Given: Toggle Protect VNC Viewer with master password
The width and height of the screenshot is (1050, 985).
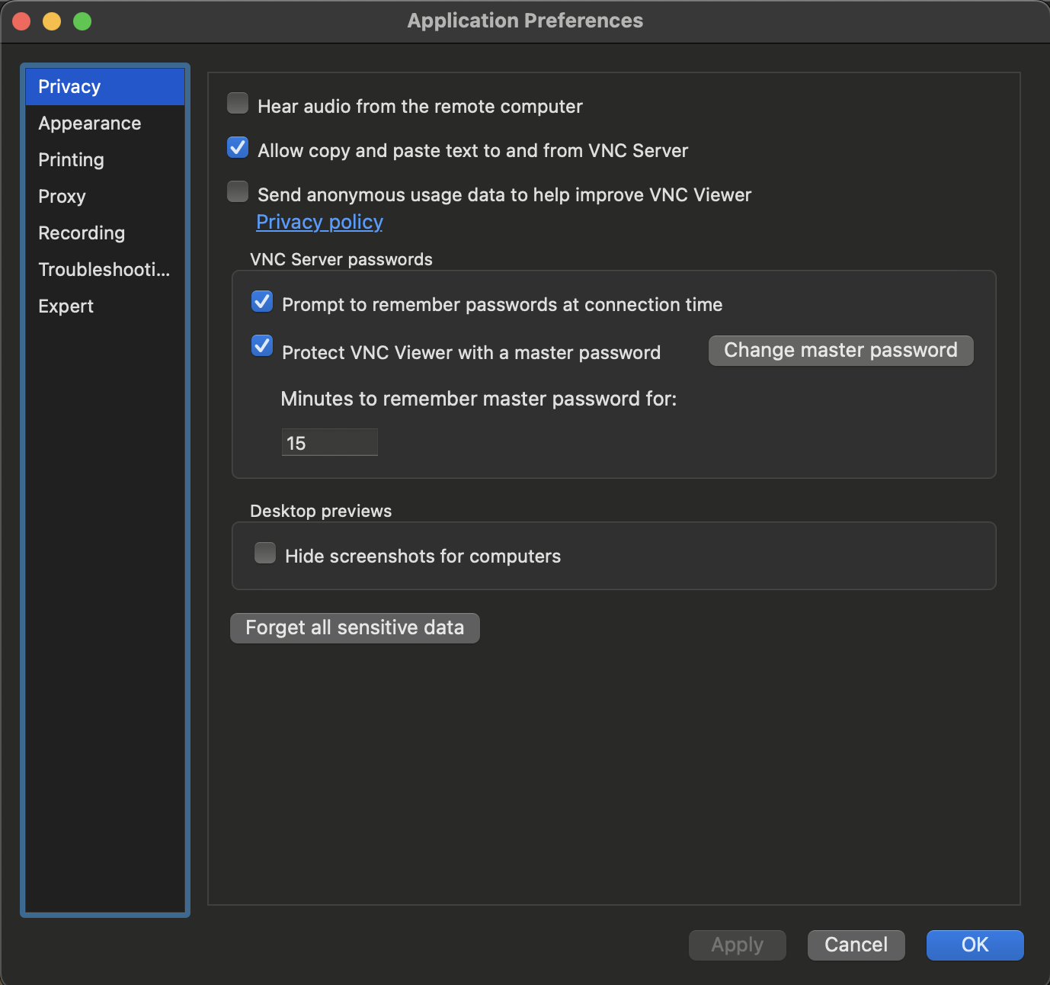Looking at the screenshot, I should (262, 345).
